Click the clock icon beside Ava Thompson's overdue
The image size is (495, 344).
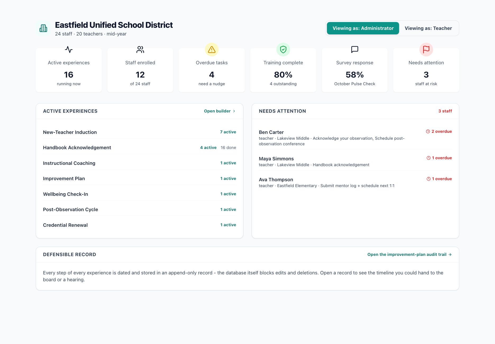(x=428, y=179)
